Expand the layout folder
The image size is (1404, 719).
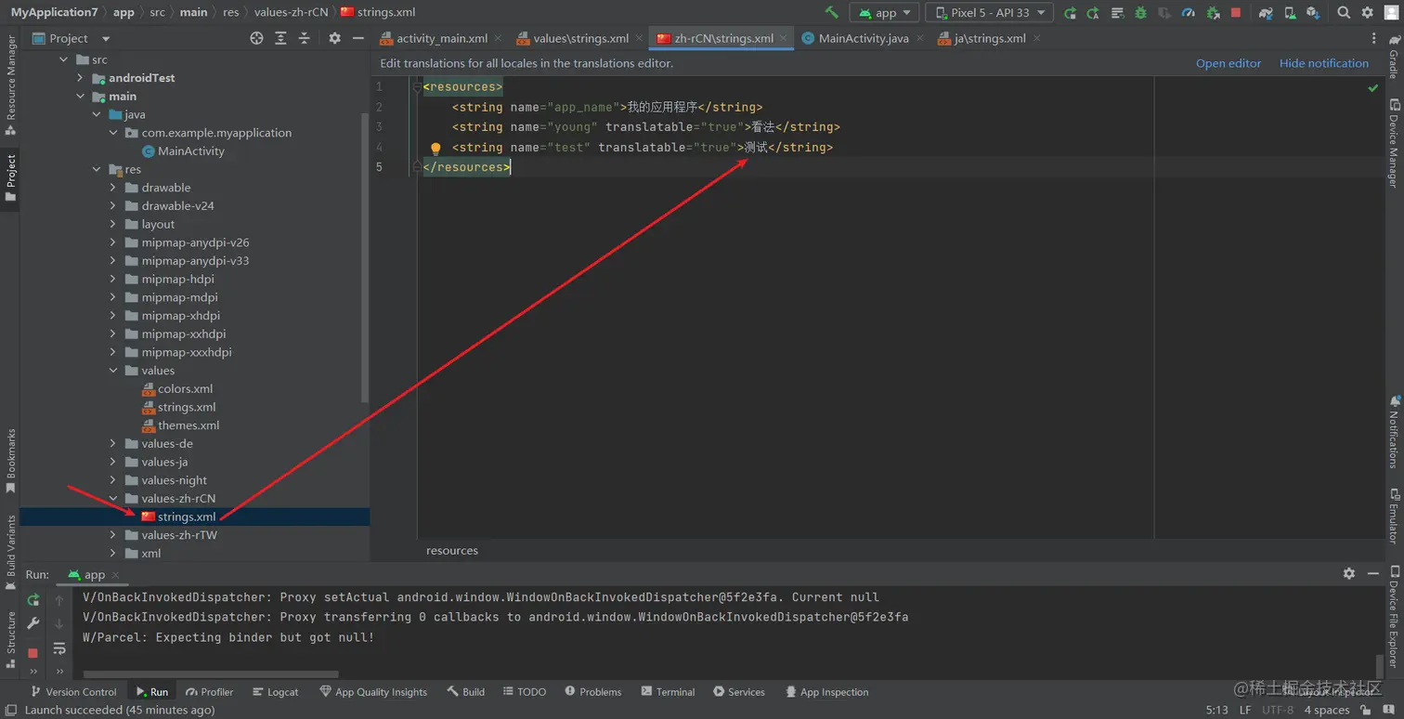click(x=113, y=224)
